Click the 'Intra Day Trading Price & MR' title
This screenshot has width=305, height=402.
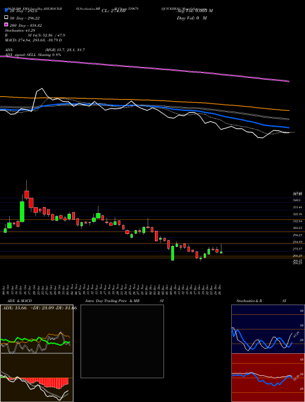112,301
